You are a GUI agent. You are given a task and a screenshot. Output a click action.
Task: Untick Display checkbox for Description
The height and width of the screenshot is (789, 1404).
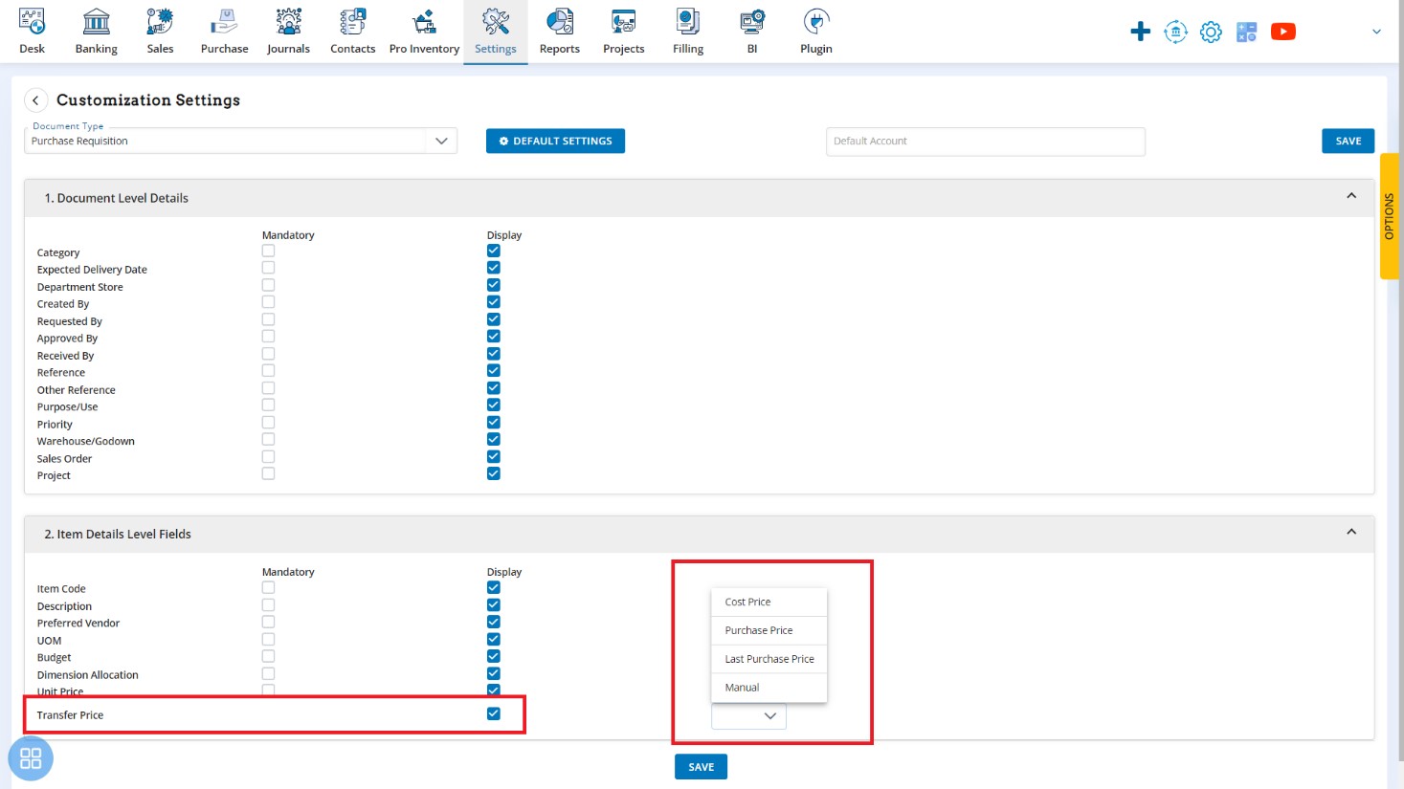pyautogui.click(x=494, y=605)
